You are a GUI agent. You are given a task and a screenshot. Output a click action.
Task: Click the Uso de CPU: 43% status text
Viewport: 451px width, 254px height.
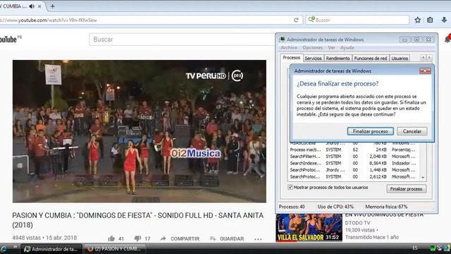(x=335, y=207)
